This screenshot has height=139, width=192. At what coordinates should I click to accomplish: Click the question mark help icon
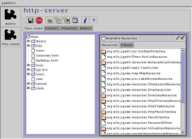(x=94, y=20)
